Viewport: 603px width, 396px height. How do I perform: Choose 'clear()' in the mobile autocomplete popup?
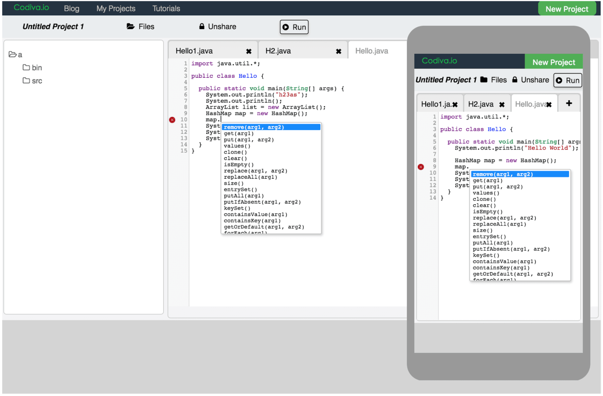pos(484,205)
